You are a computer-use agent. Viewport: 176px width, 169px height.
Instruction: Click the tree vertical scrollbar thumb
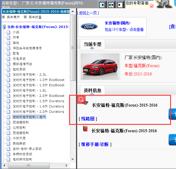tap(73, 48)
